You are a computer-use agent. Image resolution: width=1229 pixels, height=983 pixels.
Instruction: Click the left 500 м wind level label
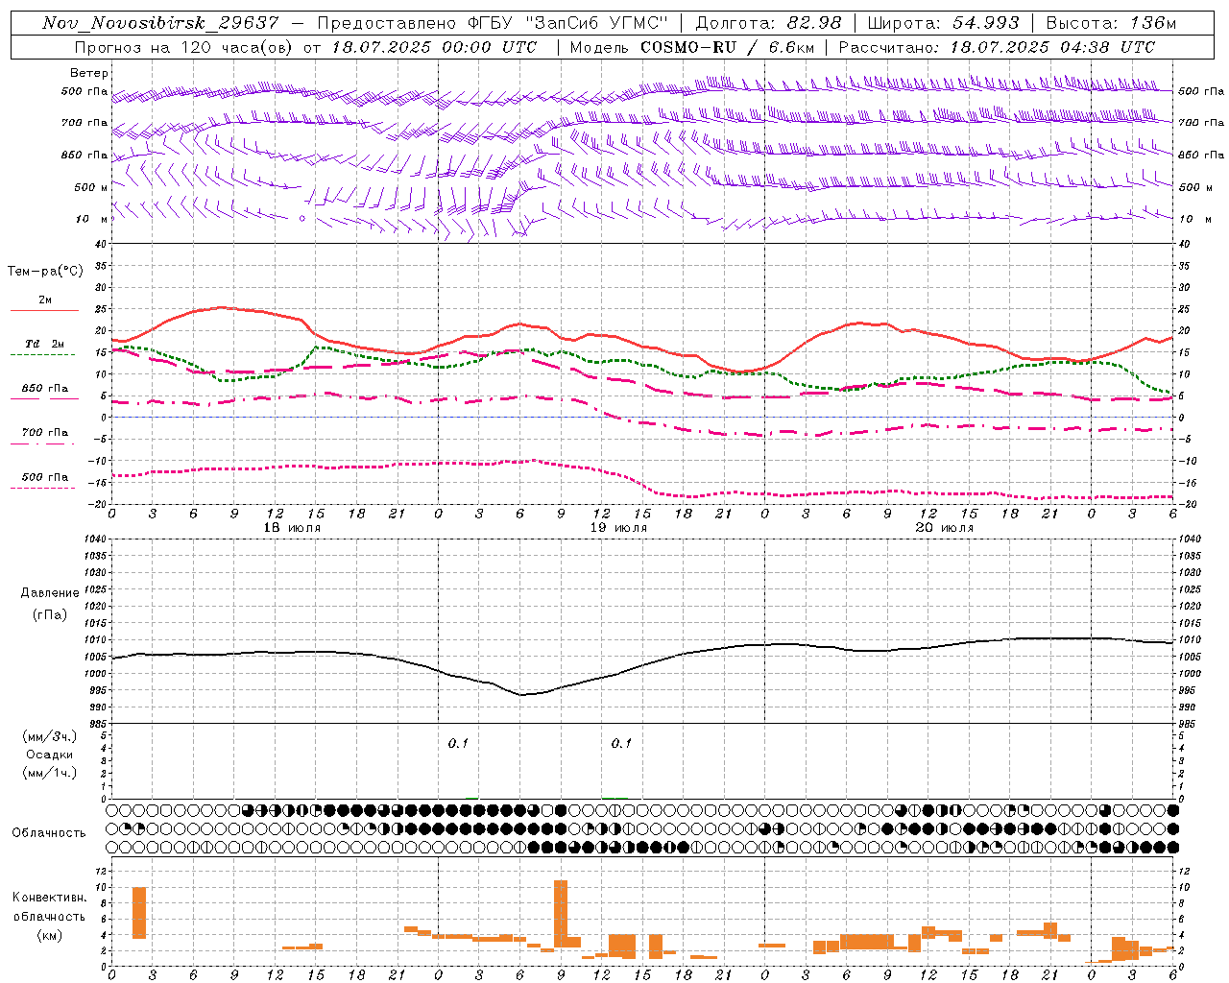[x=91, y=187]
